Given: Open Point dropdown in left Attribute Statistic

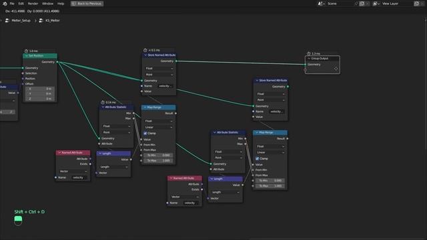Looking at the screenshot, I should click(117, 132).
